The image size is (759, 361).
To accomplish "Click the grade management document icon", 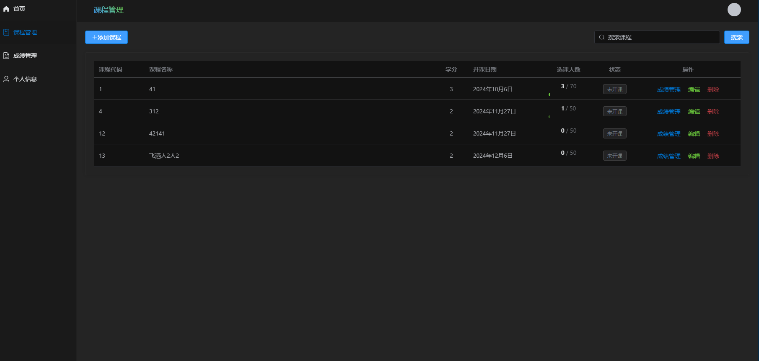I will (x=6, y=56).
